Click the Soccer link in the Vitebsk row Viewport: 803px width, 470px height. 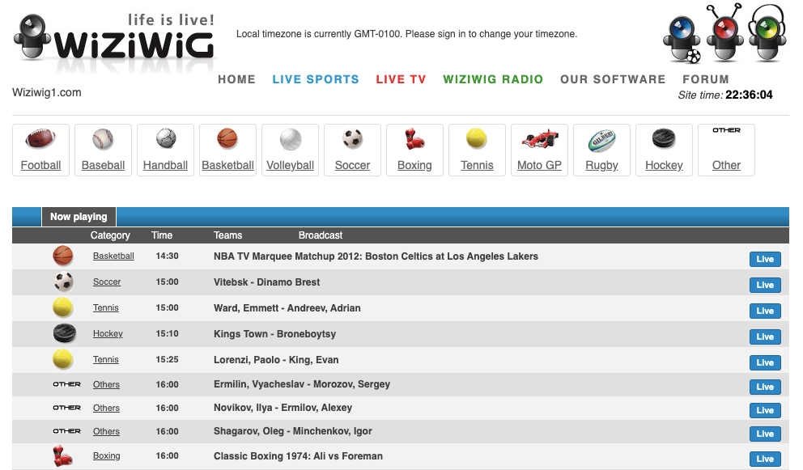[x=107, y=282]
